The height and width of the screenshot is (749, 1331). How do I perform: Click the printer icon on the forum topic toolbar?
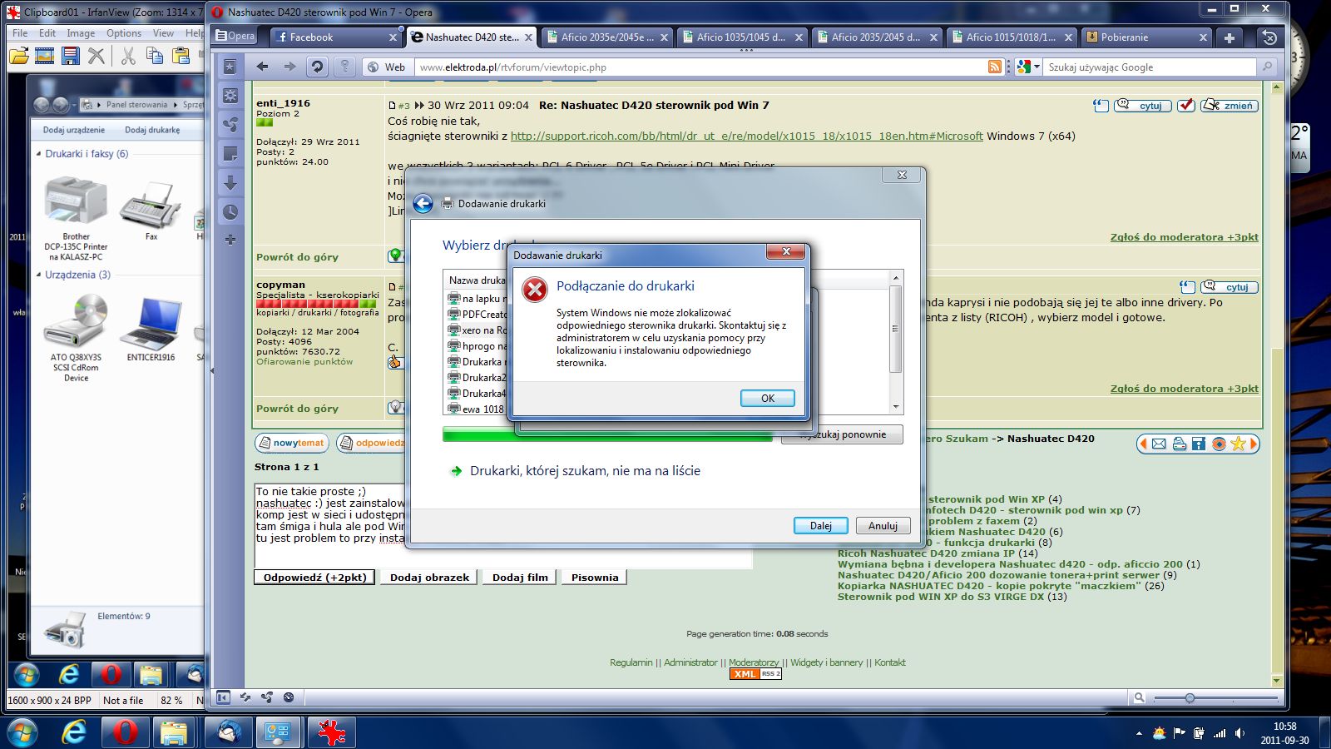pyautogui.click(x=1179, y=444)
